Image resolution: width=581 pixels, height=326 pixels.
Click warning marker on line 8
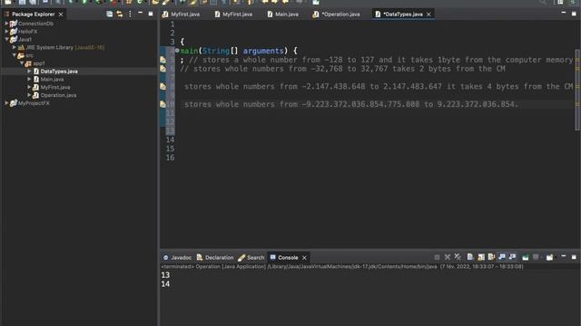[x=163, y=86]
